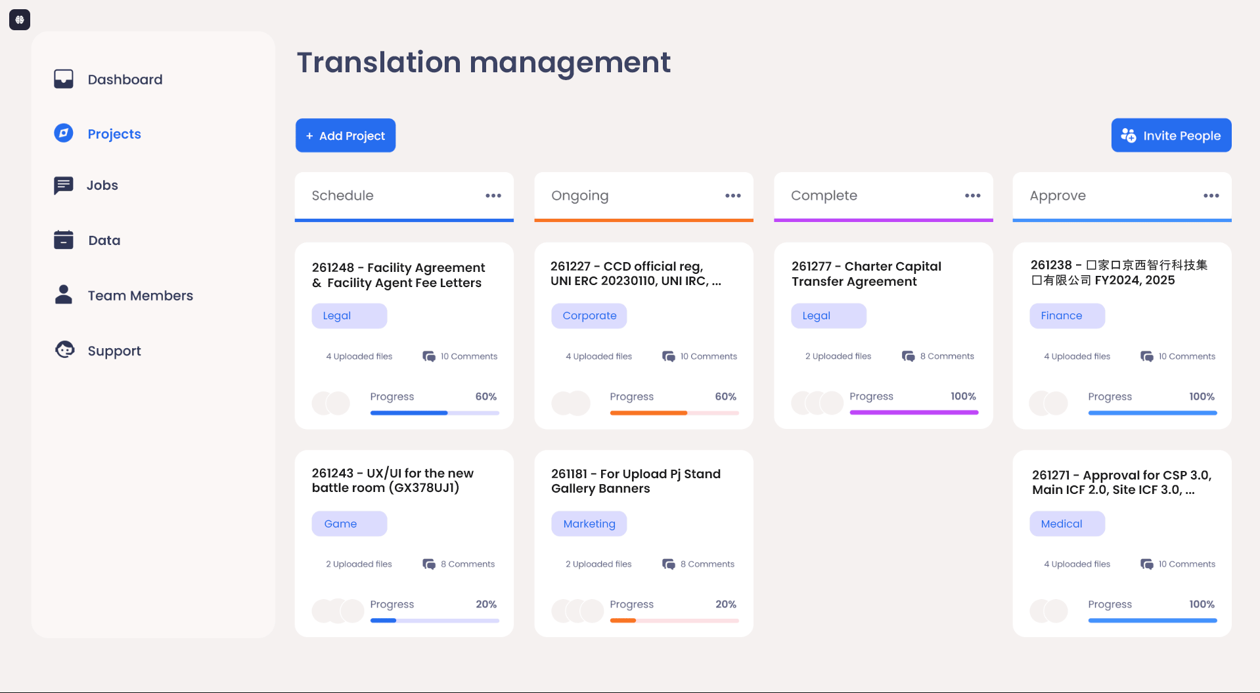This screenshot has width=1260, height=693.
Task: Click the Corporate tag on card 261227
Action: [x=589, y=316]
